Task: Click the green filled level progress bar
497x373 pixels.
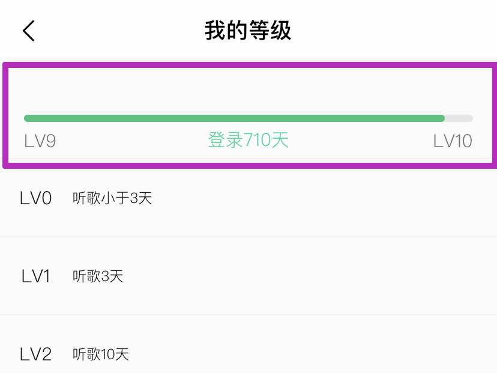Action: tap(234, 118)
